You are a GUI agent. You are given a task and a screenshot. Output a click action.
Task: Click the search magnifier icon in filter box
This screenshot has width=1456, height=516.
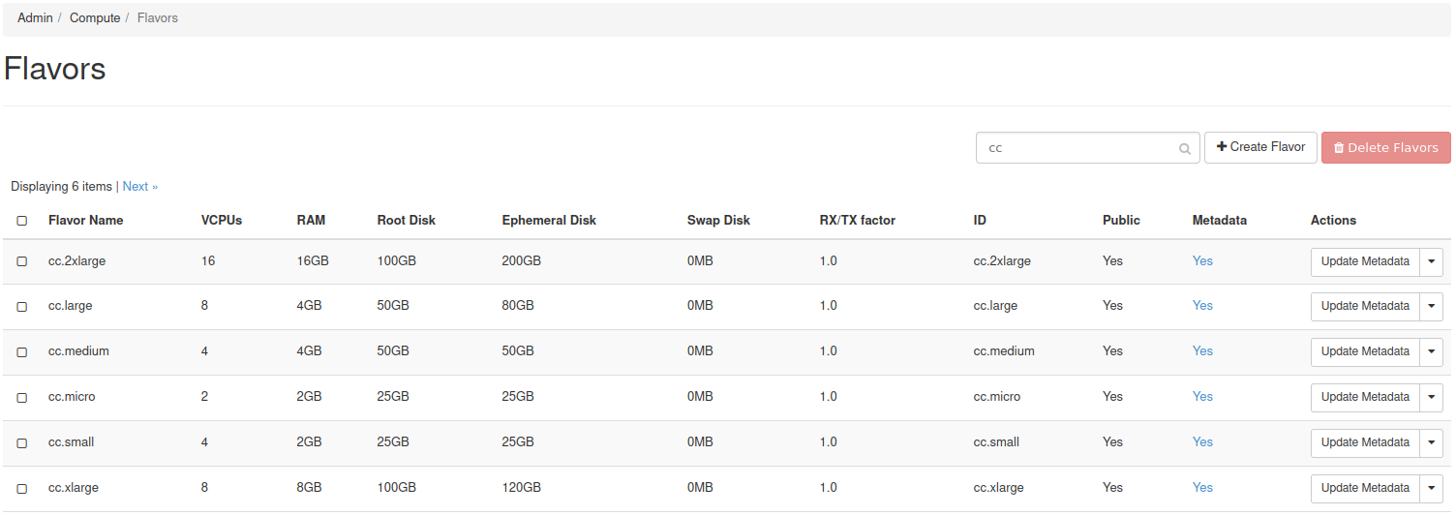pos(1184,149)
